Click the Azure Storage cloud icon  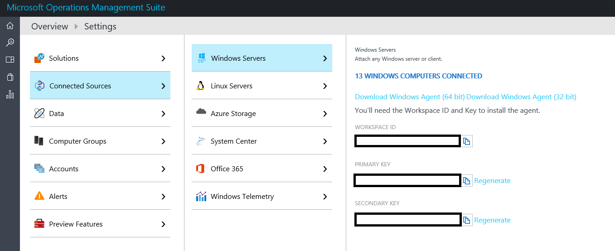201,111
